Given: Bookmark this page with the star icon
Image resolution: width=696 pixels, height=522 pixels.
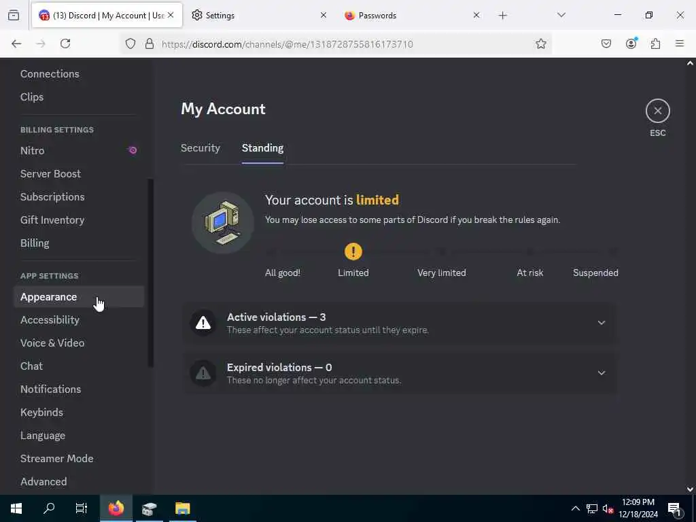Looking at the screenshot, I should click(x=540, y=43).
